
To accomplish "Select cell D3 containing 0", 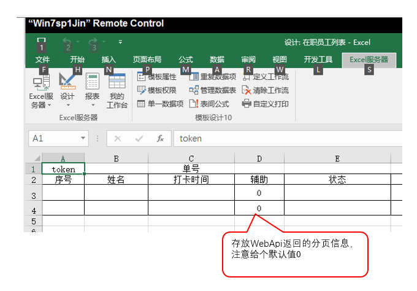I will [259, 193].
